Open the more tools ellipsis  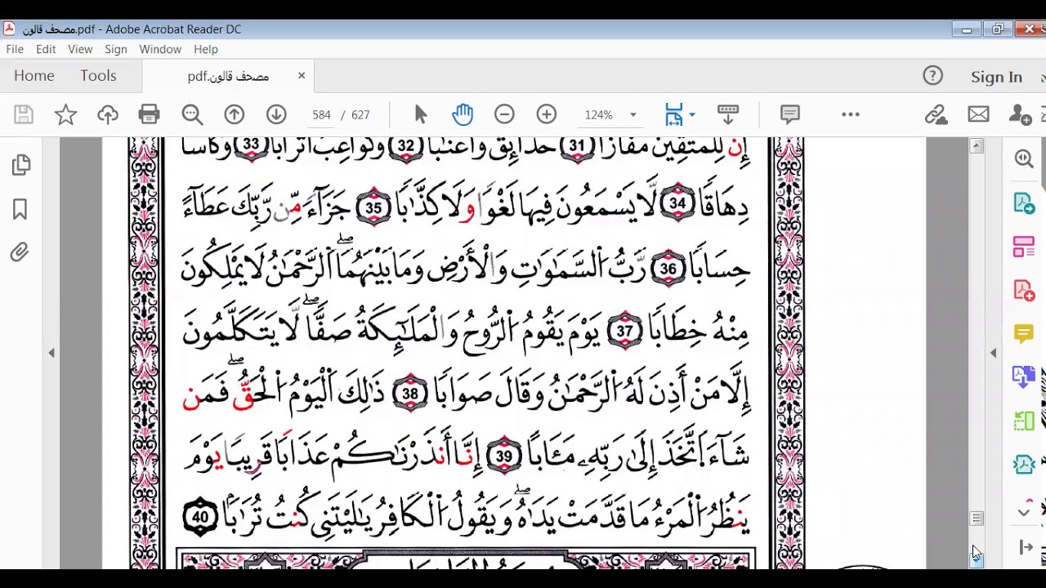851,115
